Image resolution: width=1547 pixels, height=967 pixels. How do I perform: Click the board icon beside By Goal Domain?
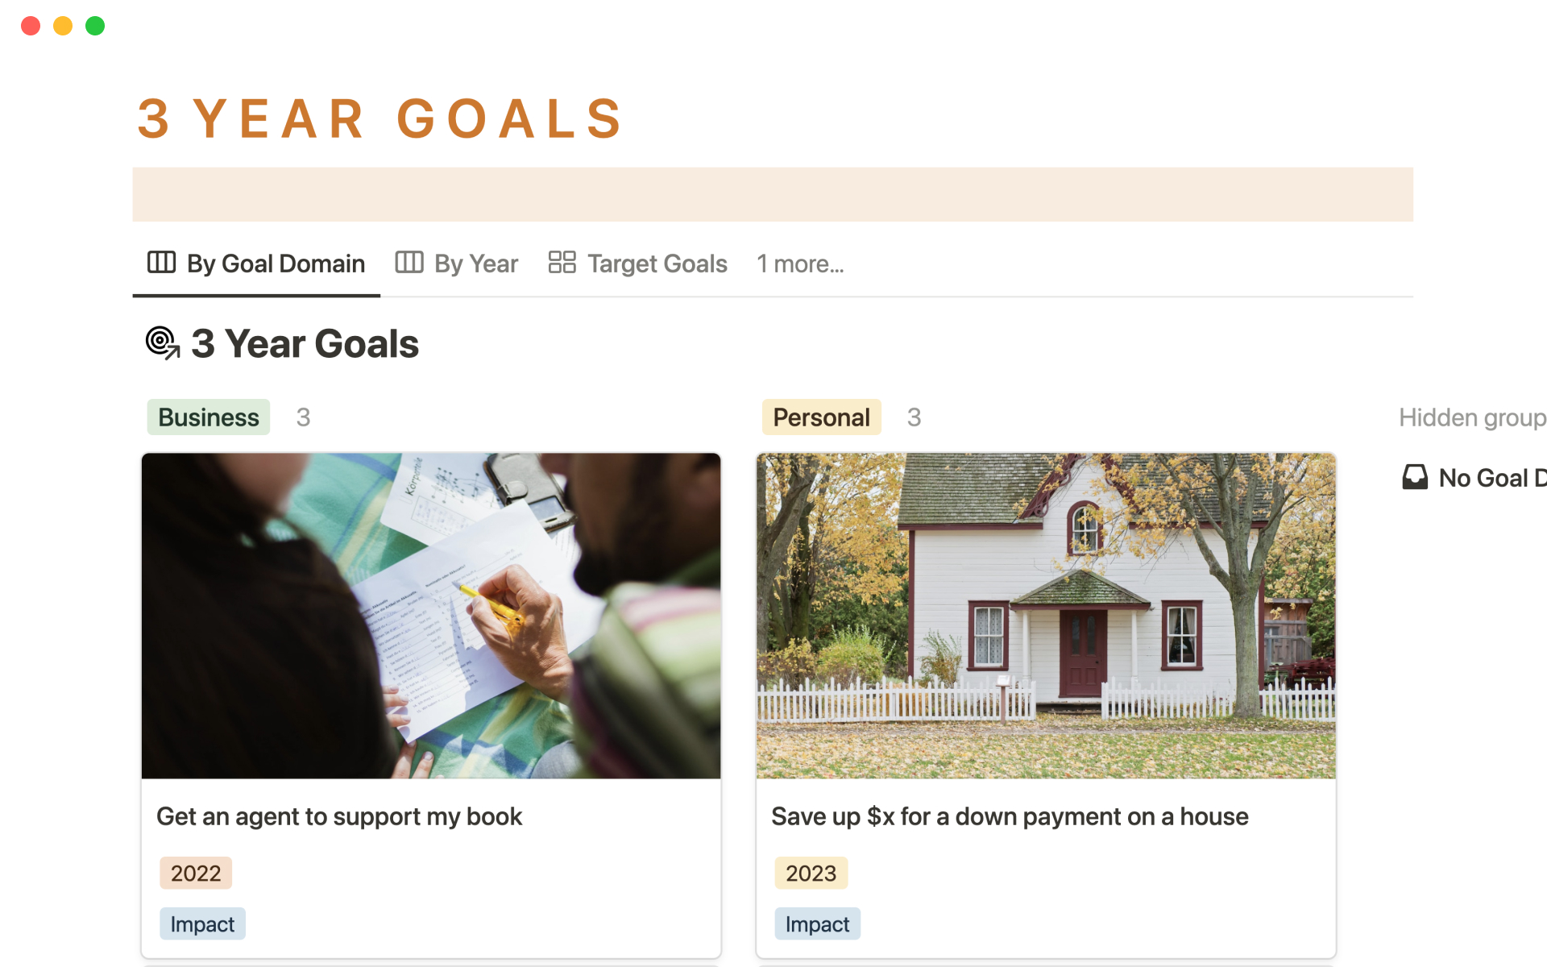click(x=161, y=263)
